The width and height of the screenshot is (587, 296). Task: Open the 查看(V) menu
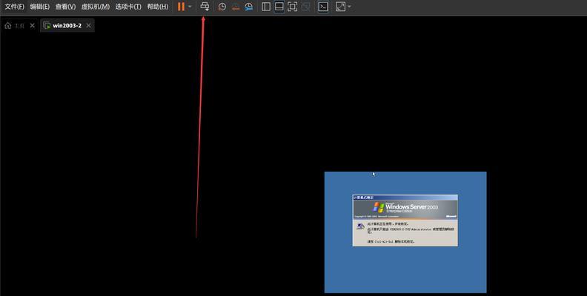click(65, 7)
